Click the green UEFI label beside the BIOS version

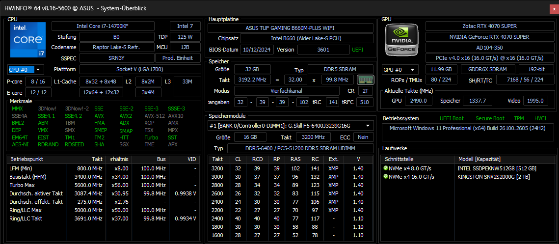358,50
